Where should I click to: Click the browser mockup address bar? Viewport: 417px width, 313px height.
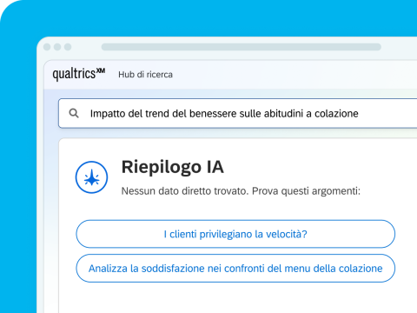tap(241, 47)
